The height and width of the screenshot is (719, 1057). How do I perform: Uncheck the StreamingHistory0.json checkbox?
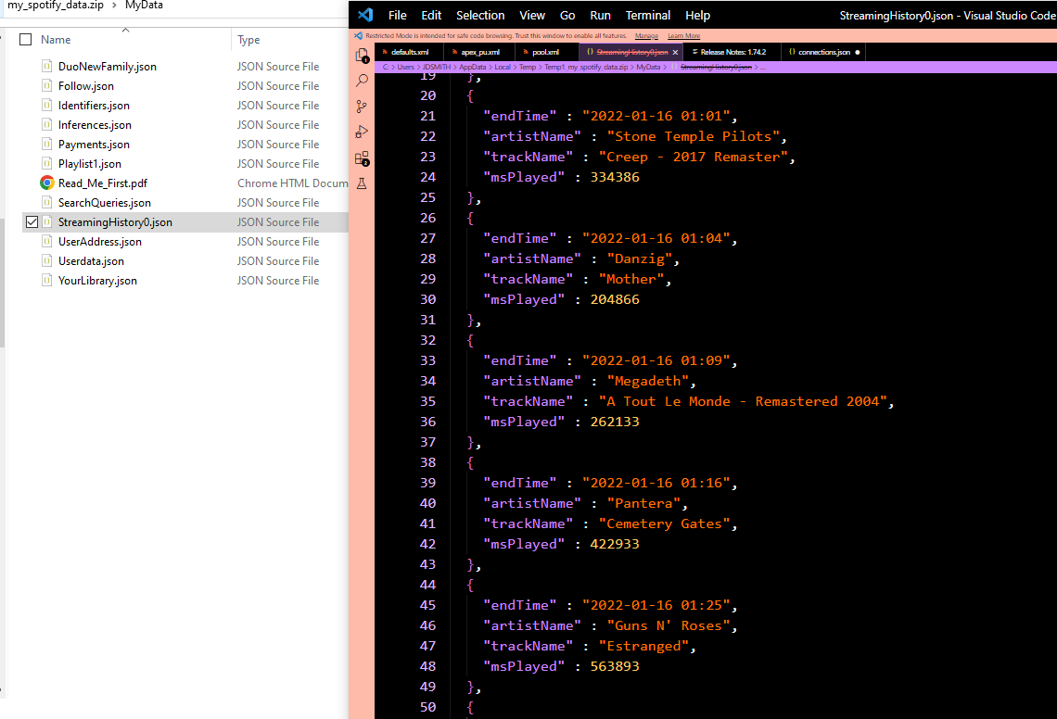tap(32, 221)
